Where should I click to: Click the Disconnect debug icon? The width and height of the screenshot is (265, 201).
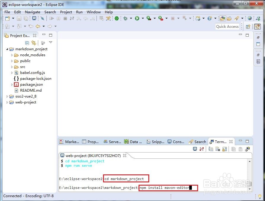pyautogui.click(x=72, y=18)
